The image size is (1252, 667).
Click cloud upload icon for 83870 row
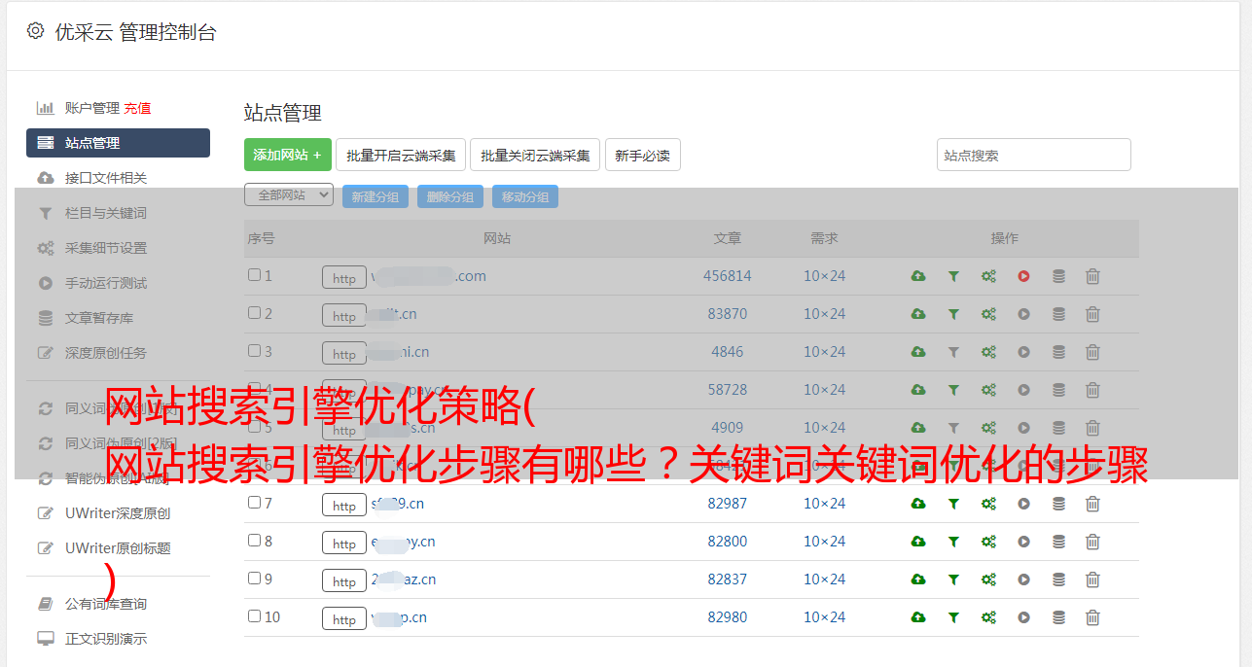[917, 314]
